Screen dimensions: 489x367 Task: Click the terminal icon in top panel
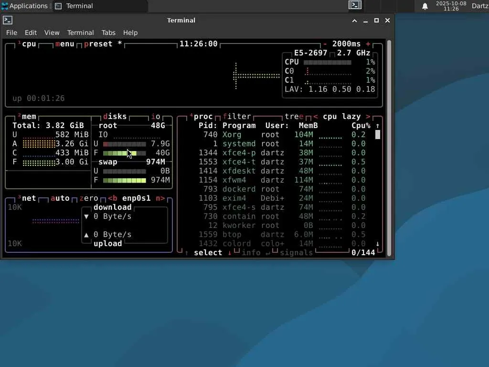(355, 5)
